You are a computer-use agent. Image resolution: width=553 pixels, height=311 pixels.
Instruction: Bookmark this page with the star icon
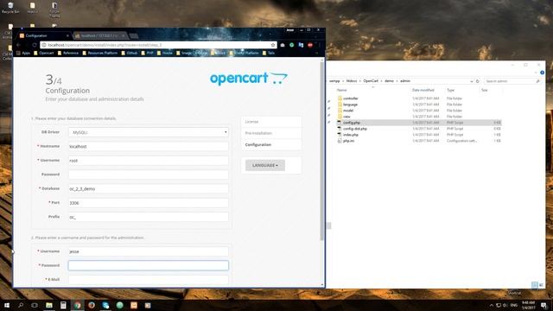[x=273, y=45]
